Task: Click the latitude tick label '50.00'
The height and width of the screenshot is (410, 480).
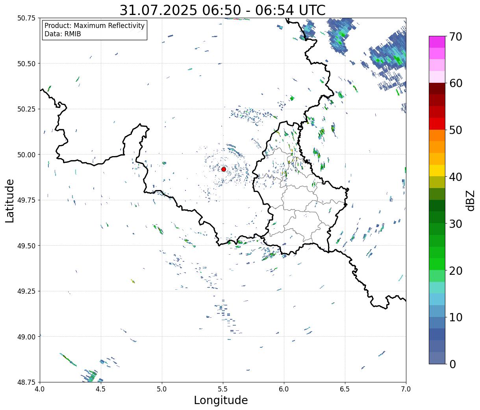Action: point(26,155)
